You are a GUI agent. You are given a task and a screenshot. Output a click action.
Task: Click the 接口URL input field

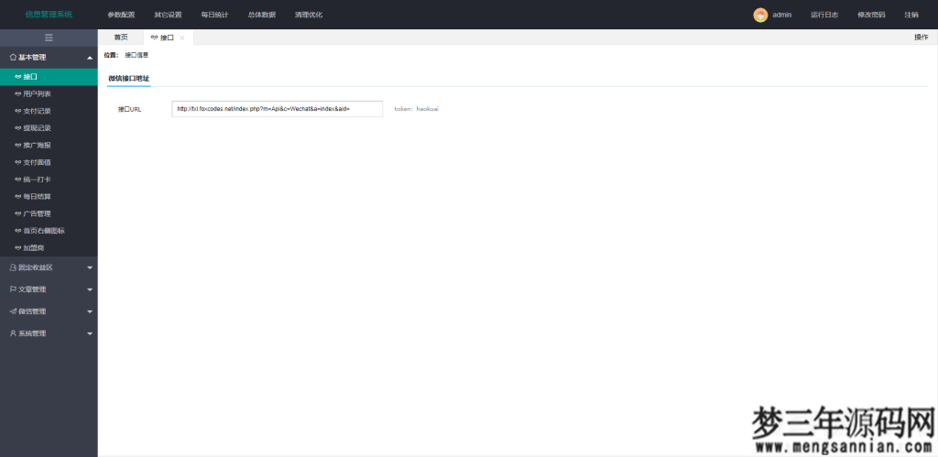click(x=277, y=109)
